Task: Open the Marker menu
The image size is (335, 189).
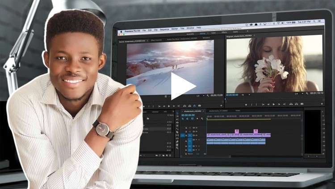Action: click(x=175, y=29)
